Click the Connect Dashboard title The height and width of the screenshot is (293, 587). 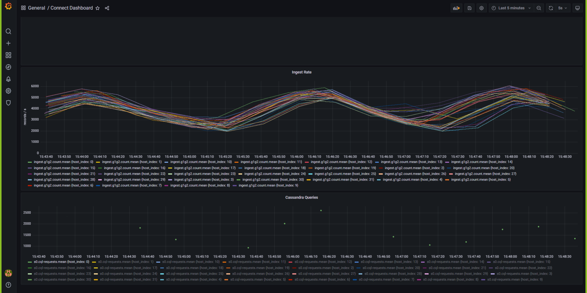[x=72, y=8]
